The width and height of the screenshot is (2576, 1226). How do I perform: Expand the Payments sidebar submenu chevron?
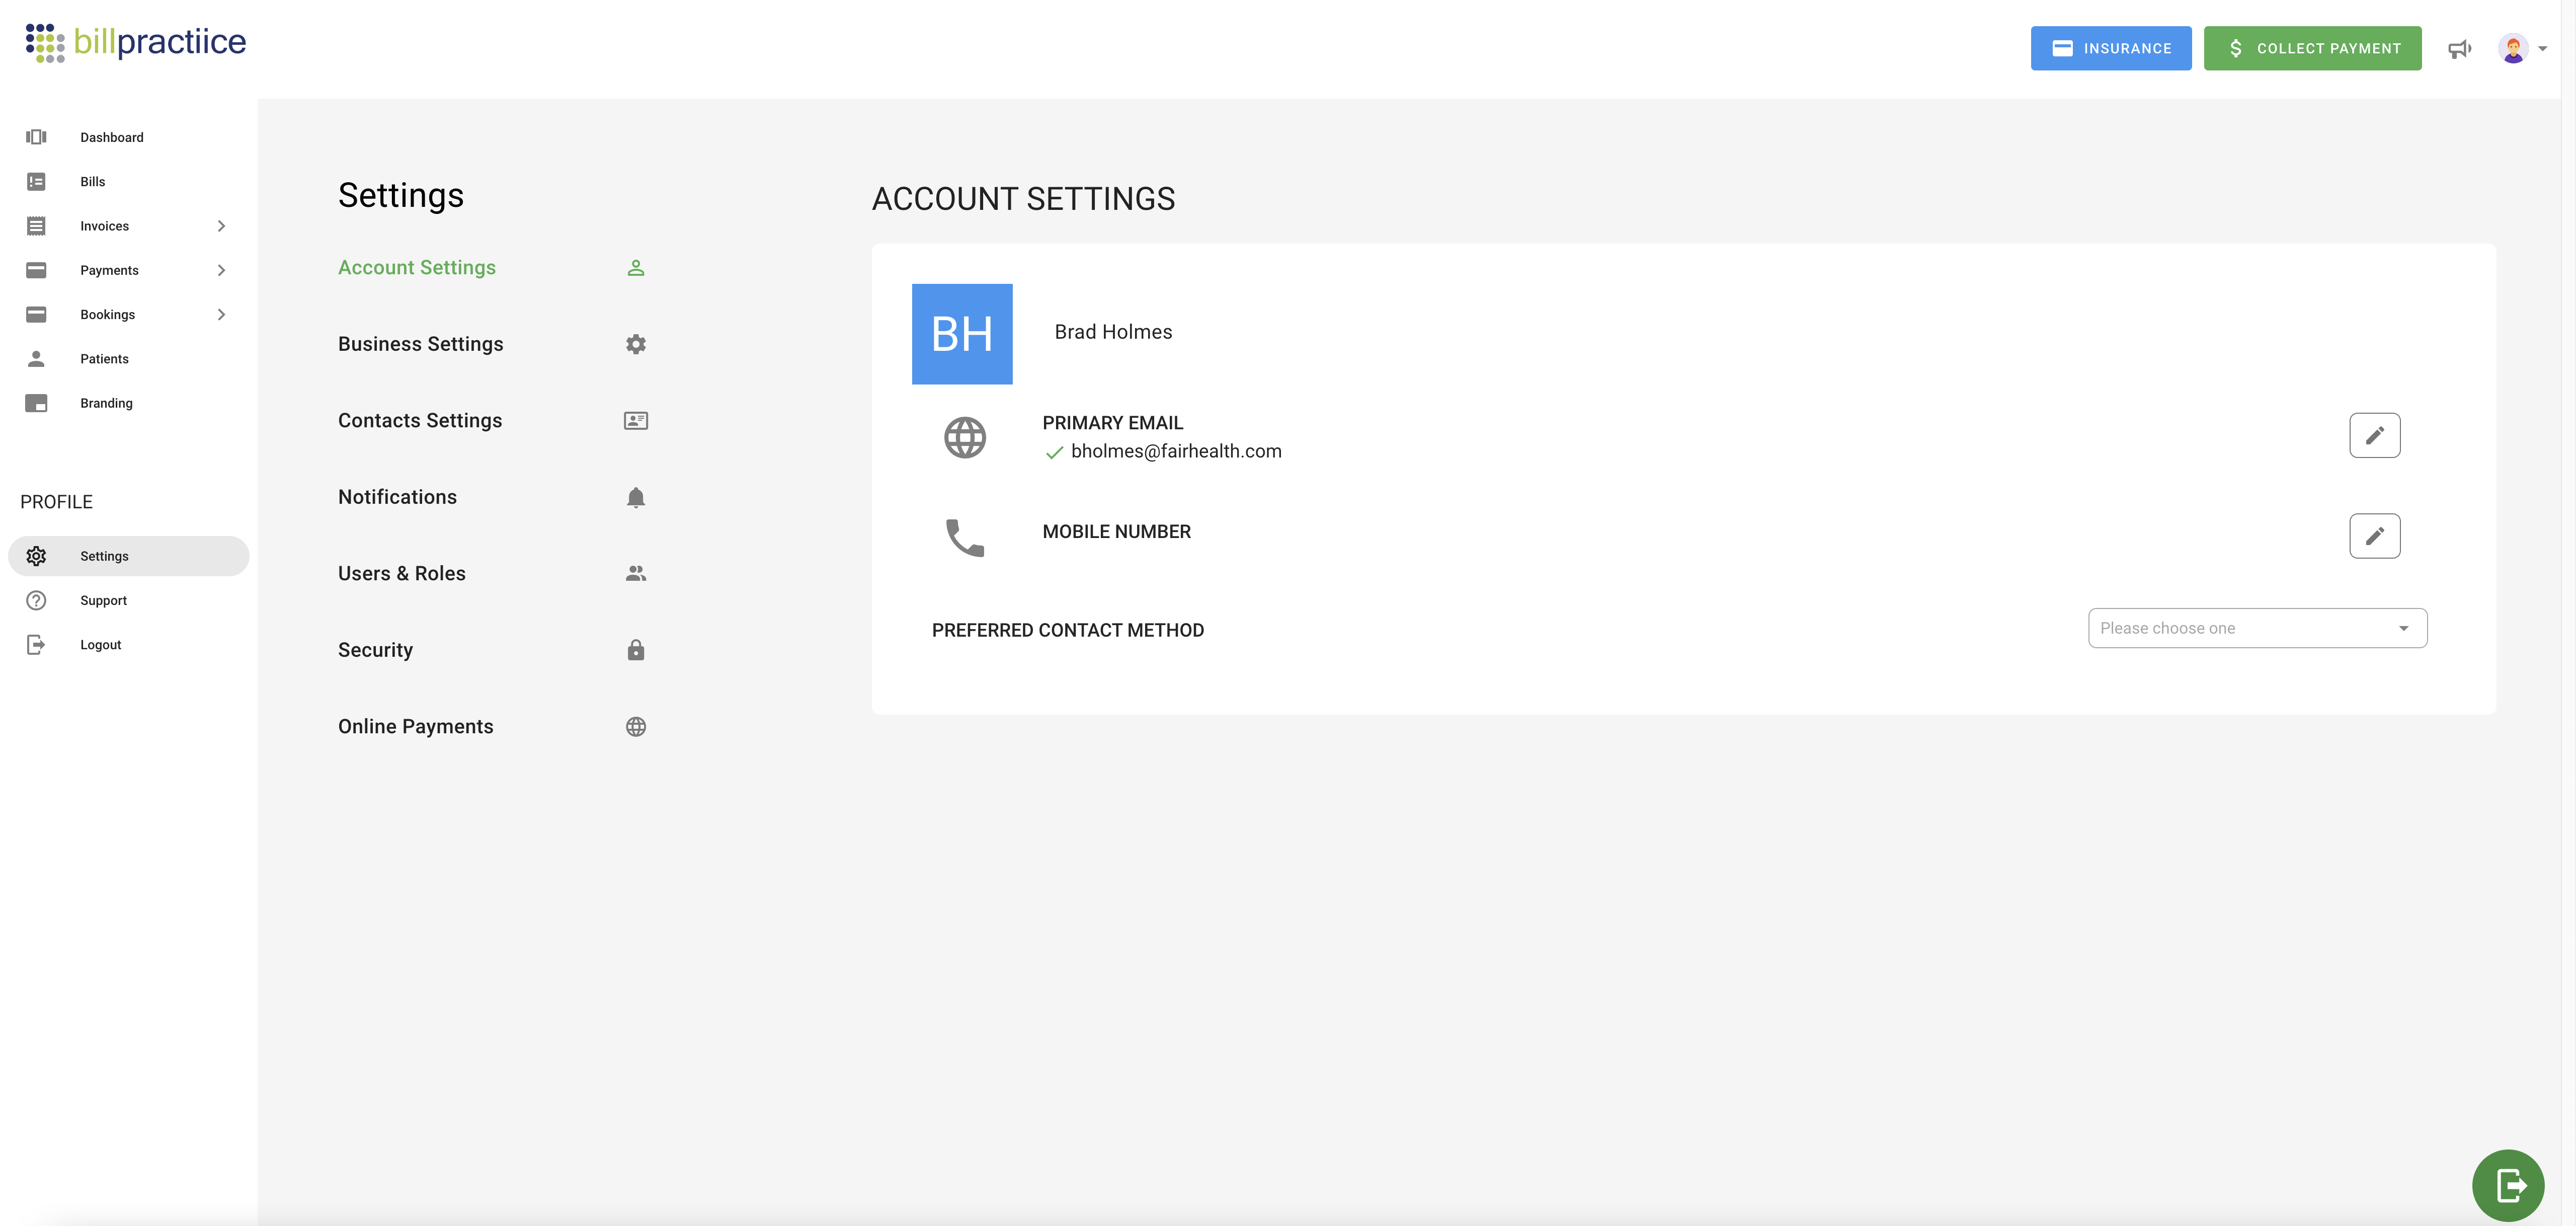pos(221,270)
